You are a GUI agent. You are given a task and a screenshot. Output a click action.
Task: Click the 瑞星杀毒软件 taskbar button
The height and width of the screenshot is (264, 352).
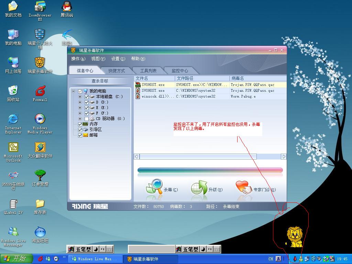pos(151,259)
